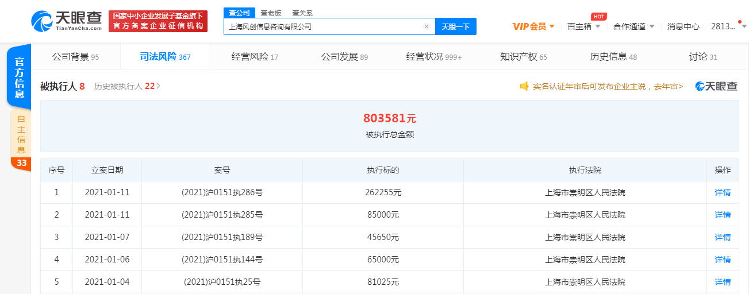This screenshot has height=294, width=749.
Task: Click case number (2021)沪0151执285号
Action: pyautogui.click(x=222, y=215)
